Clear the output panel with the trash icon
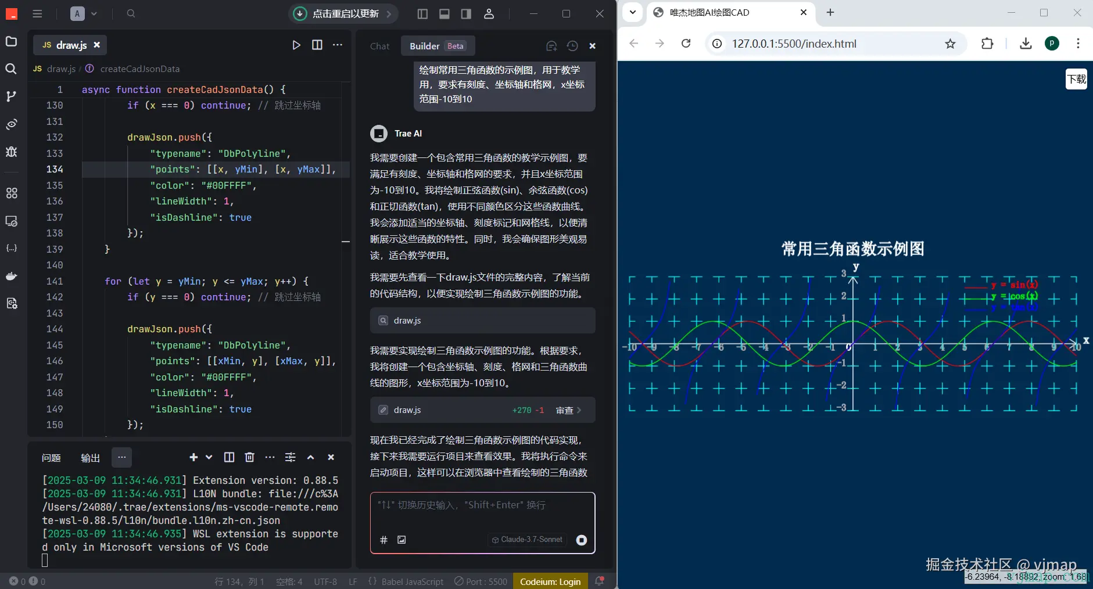This screenshot has height=589, width=1093. coord(249,457)
